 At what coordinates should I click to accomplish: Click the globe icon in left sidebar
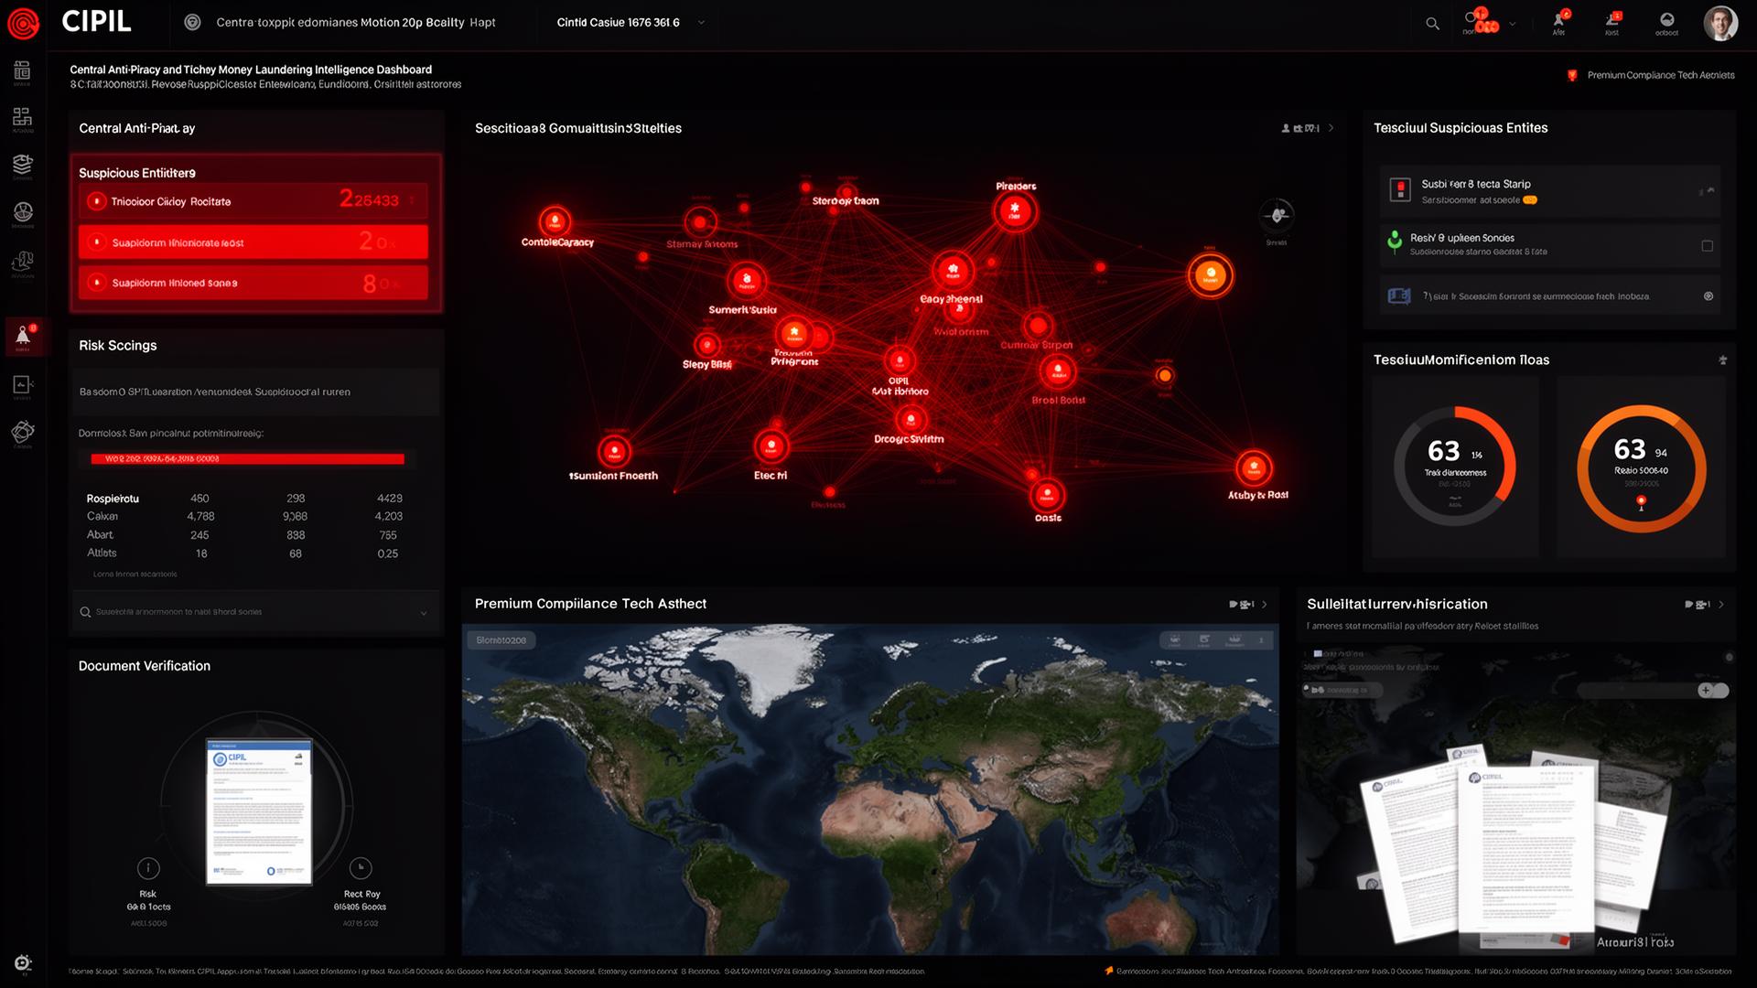(x=23, y=212)
